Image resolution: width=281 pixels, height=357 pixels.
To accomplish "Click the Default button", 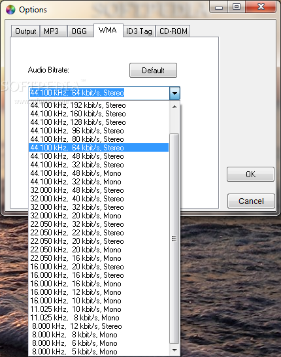I will click(153, 71).
